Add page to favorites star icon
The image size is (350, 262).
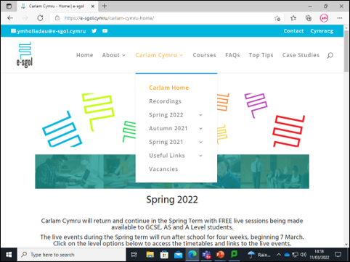click(x=277, y=18)
